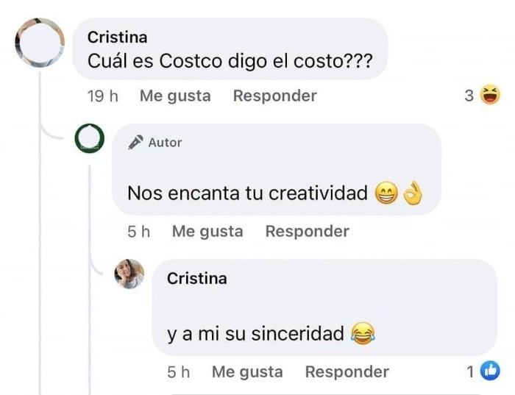The width and height of the screenshot is (515, 395).
Task: Show the reaction count "3" on the top comment
Action: coord(469,96)
